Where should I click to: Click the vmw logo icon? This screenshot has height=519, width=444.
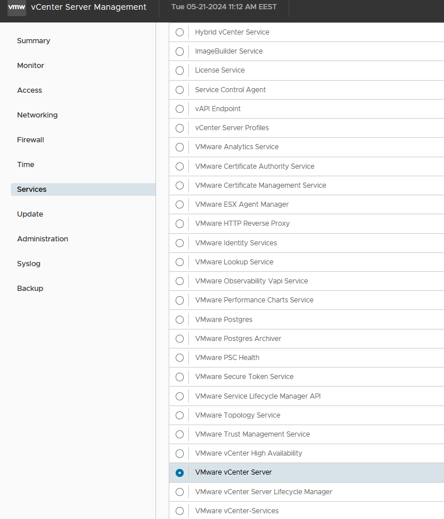pos(17,7)
